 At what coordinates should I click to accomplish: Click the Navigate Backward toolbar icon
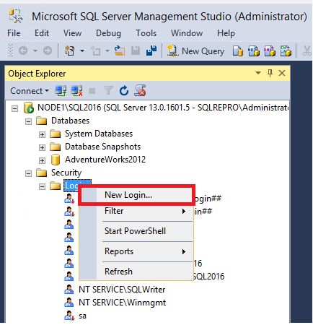click(23, 51)
